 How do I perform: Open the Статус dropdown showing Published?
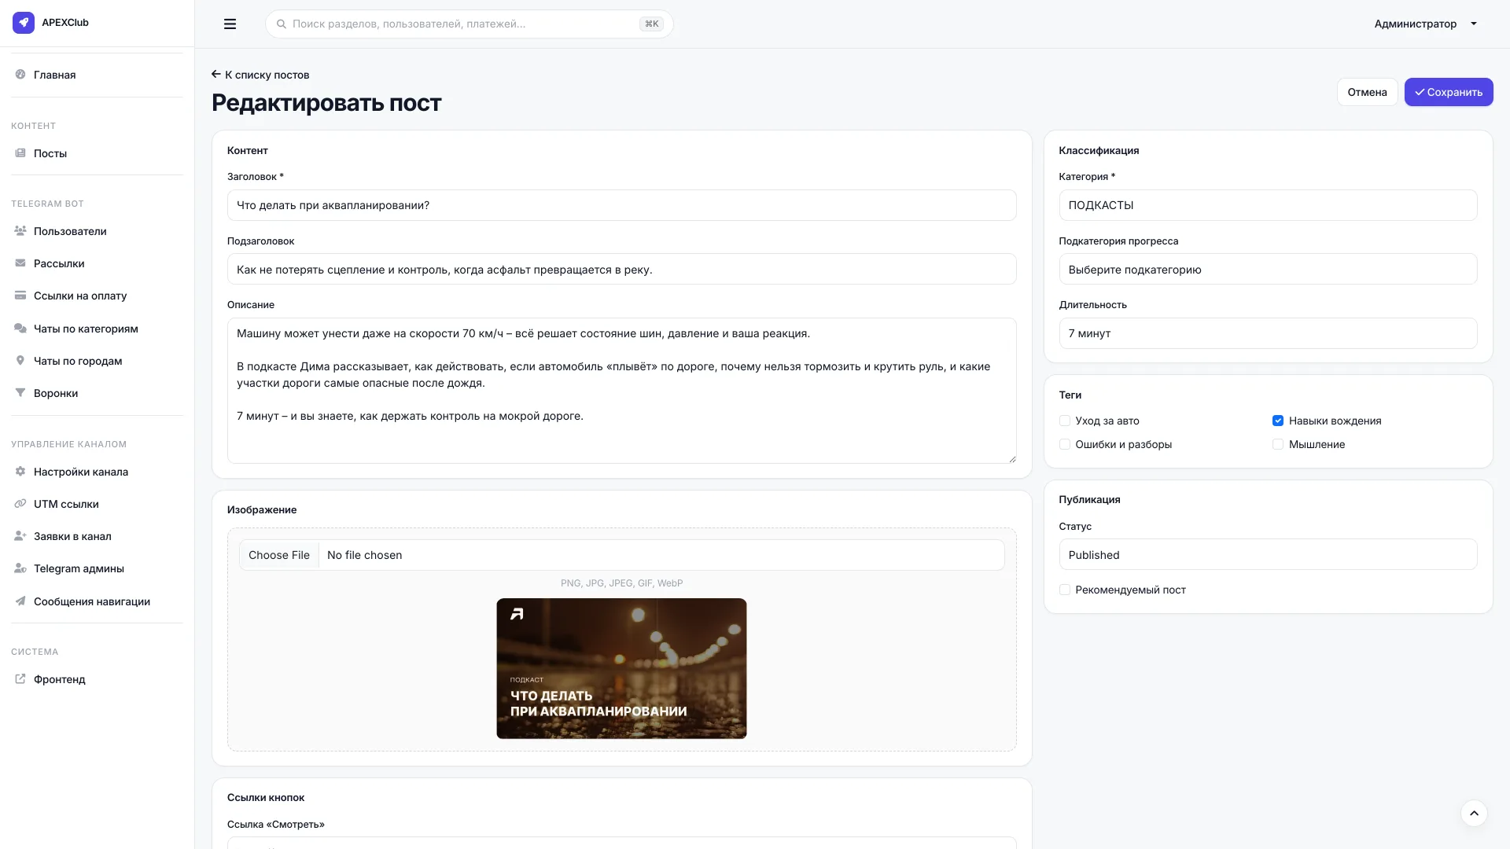pyautogui.click(x=1268, y=555)
